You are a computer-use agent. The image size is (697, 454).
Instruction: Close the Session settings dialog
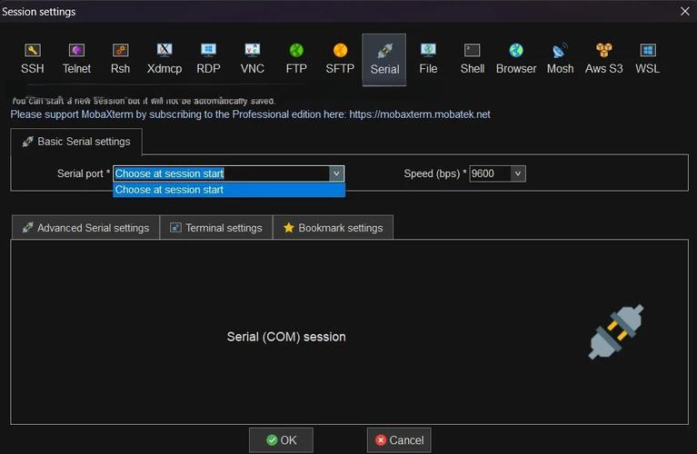click(x=685, y=12)
